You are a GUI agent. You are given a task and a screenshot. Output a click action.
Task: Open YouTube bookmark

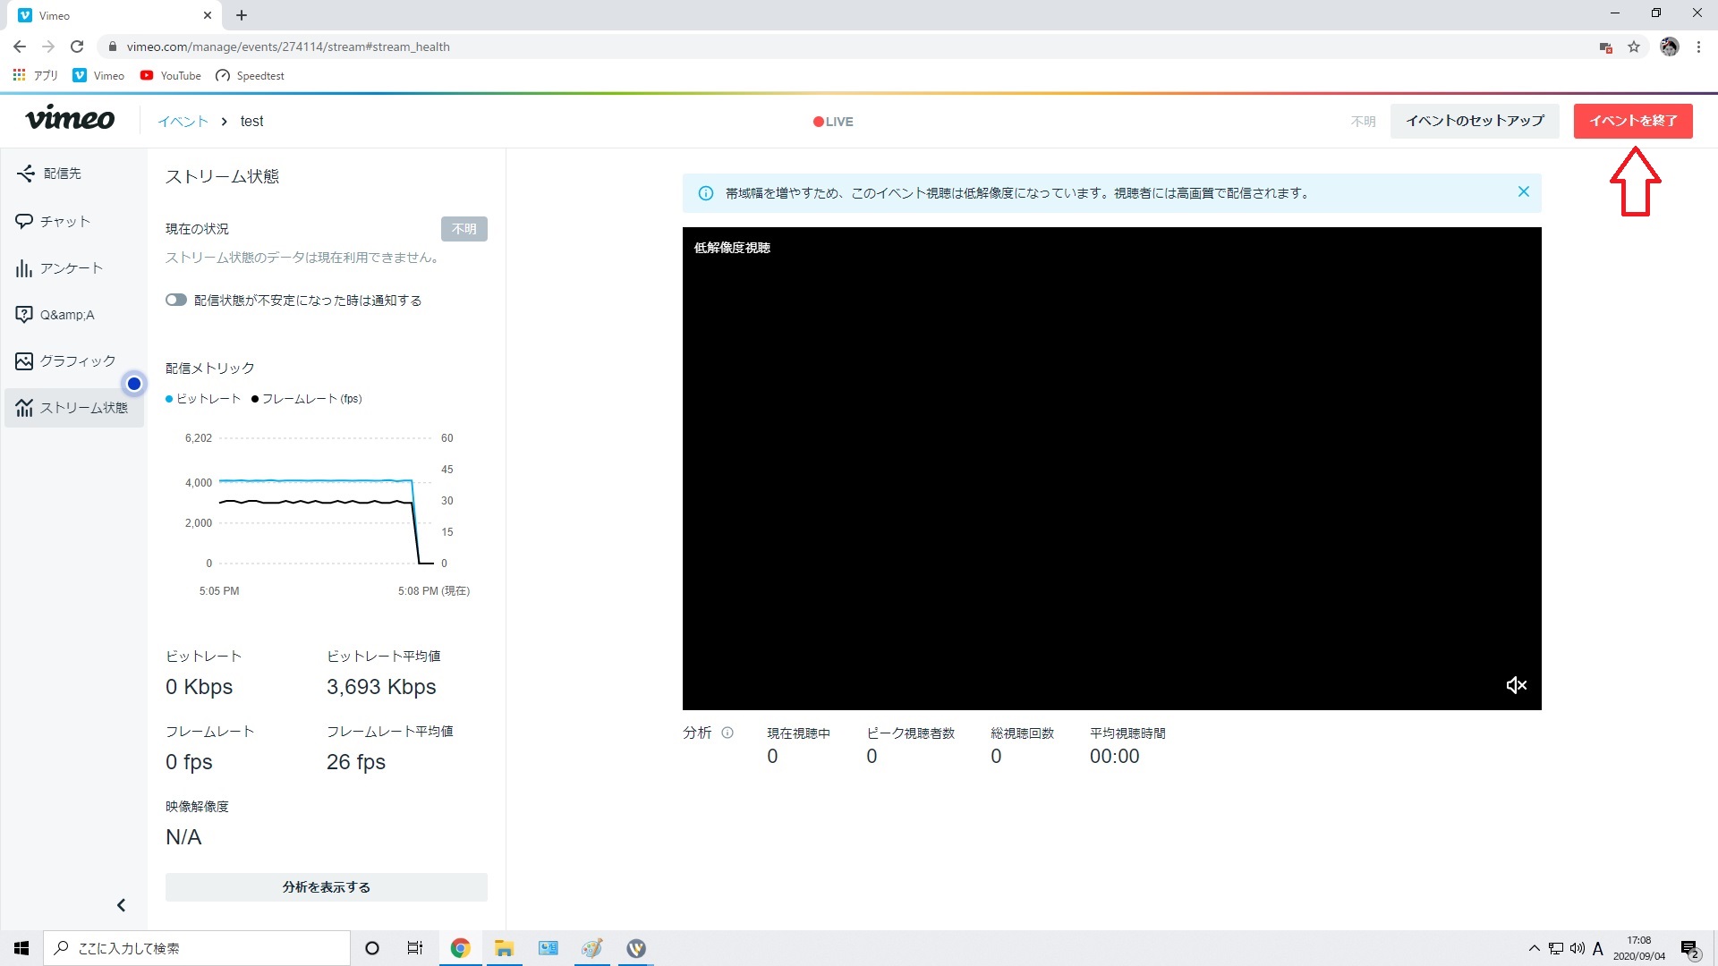tap(171, 75)
